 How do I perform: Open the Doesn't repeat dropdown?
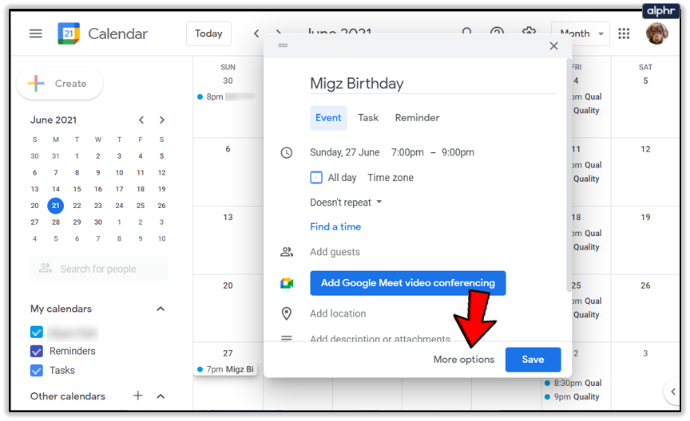[x=346, y=203]
